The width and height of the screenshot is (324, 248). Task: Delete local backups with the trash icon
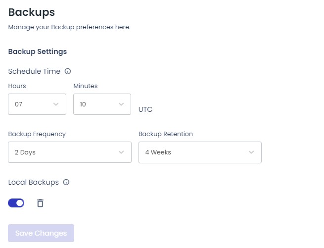pos(40,203)
